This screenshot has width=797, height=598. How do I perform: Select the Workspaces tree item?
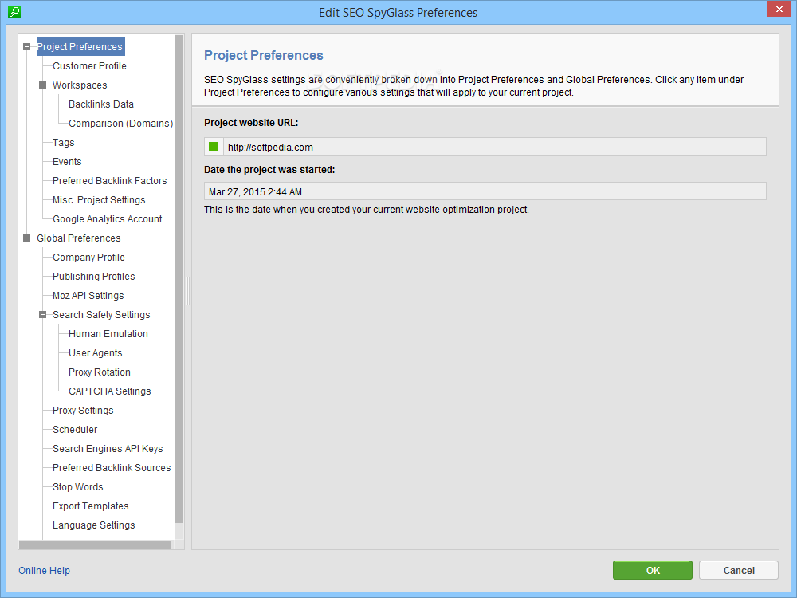pyautogui.click(x=80, y=85)
